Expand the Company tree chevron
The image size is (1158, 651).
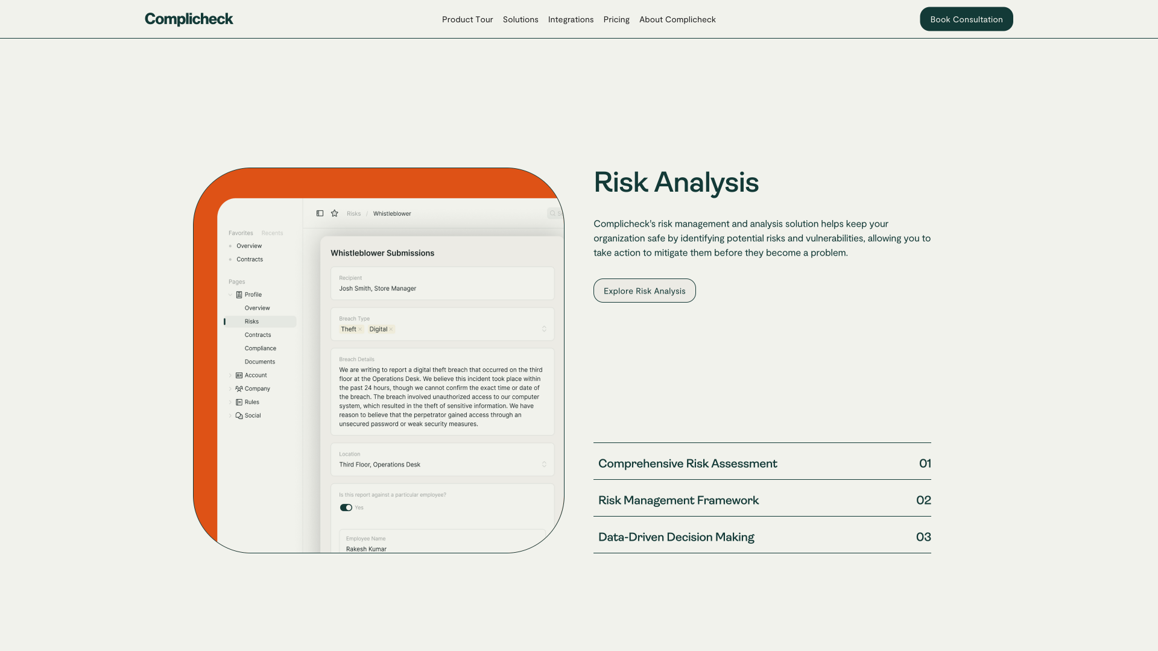(x=230, y=389)
